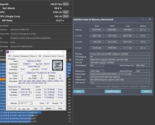The height and width of the screenshot is (125, 155).
Task: Click the Validate button in CPU-Z
Action: [48, 108]
